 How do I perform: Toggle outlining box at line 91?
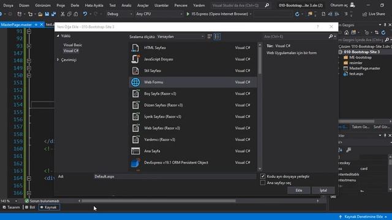pos(29,31)
